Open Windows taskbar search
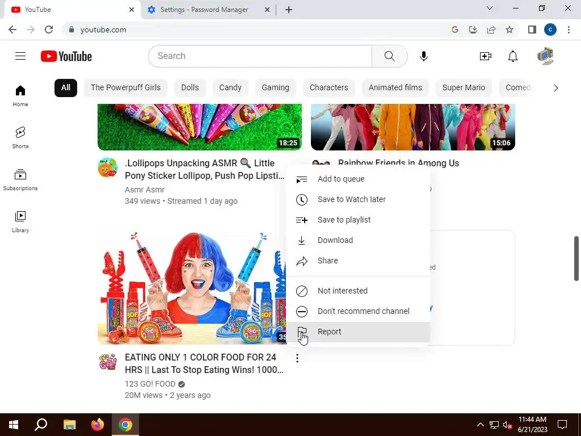581x436 pixels. (x=41, y=425)
